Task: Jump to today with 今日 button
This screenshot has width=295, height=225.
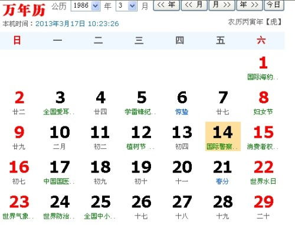Action: tap(274, 5)
